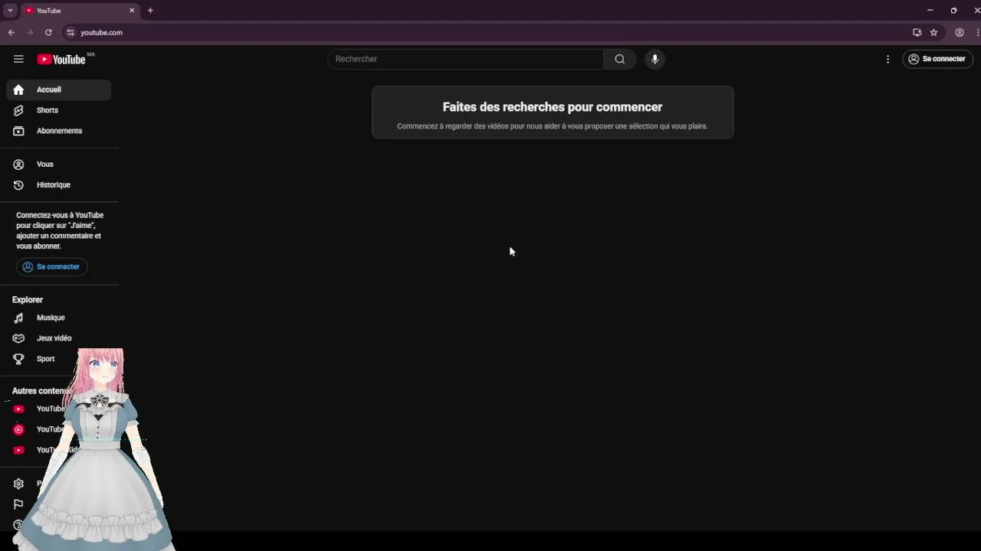Click the report flag icon in sidebar
Screen dimensions: 981x551
pos(18,504)
